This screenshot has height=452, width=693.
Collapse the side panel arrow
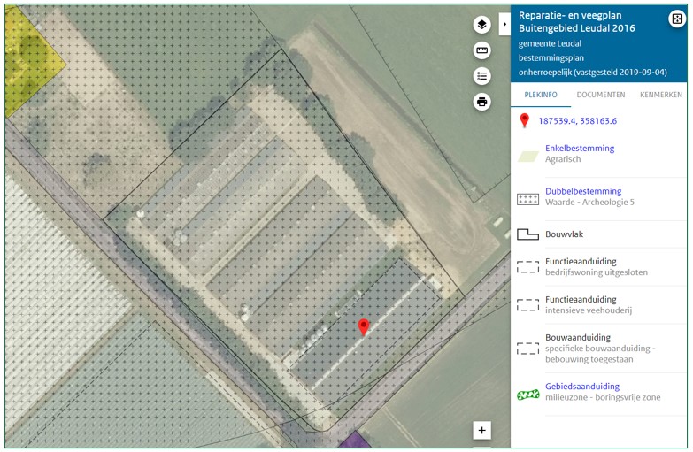[504, 24]
